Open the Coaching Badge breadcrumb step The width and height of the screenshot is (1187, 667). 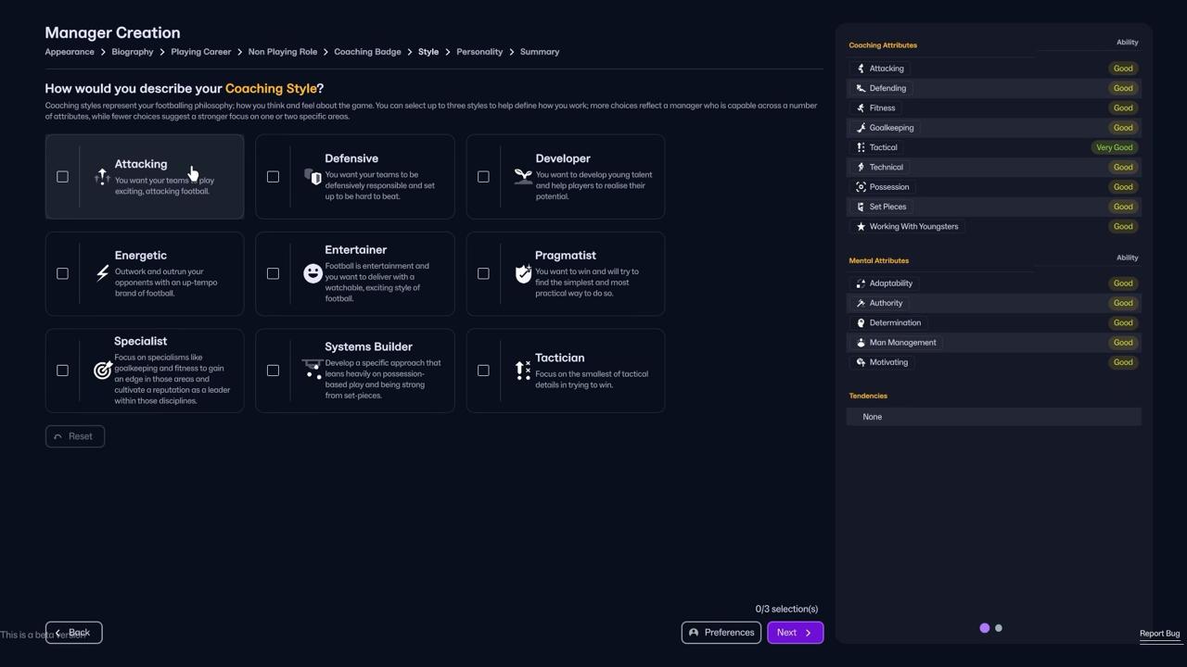click(x=367, y=52)
